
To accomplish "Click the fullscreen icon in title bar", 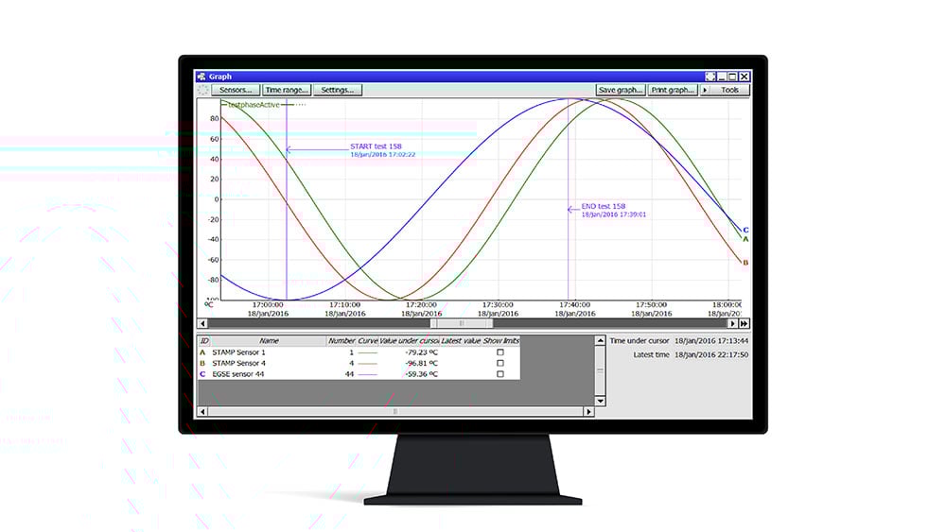I will pyautogui.click(x=710, y=77).
